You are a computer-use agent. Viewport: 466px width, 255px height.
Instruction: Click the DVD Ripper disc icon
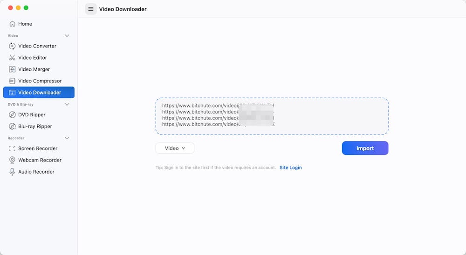pyautogui.click(x=12, y=114)
